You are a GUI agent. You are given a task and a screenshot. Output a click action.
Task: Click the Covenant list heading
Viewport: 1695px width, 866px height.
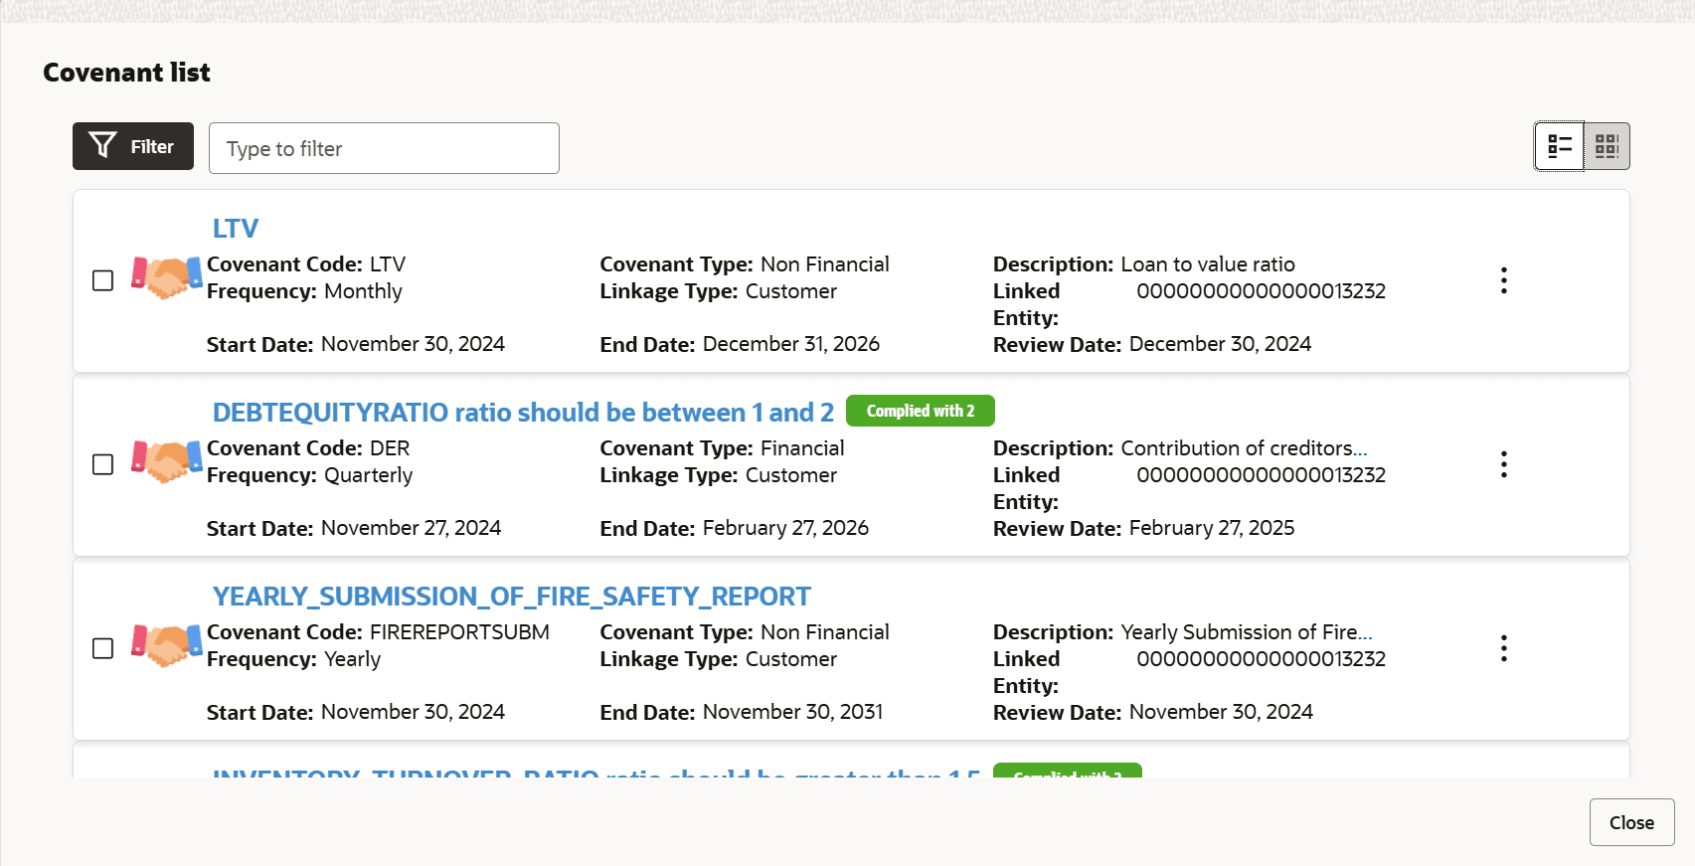126,73
